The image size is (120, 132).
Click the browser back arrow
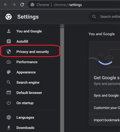[6, 5]
